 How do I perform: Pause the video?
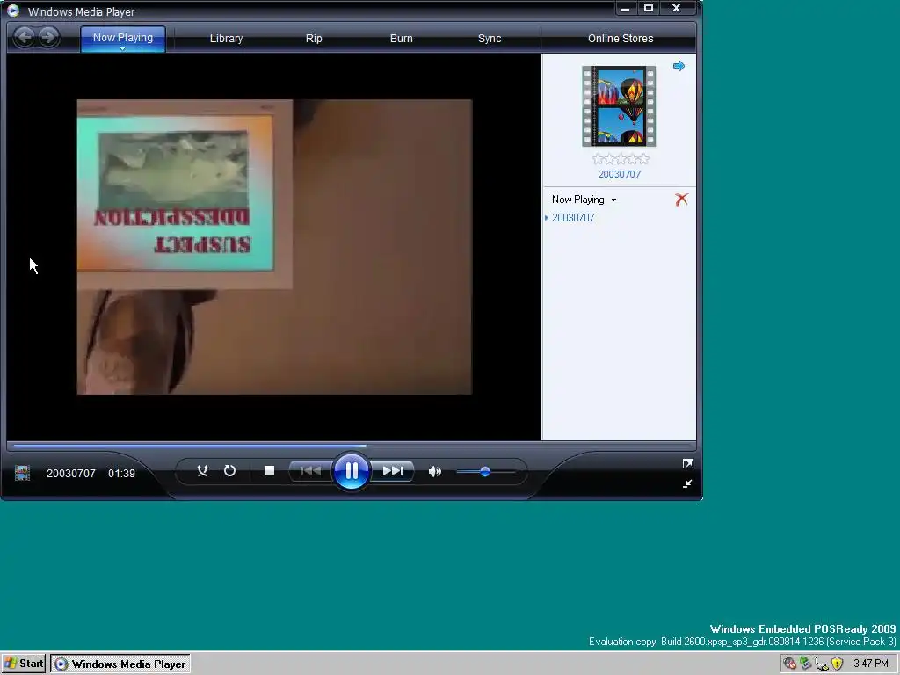tap(352, 471)
